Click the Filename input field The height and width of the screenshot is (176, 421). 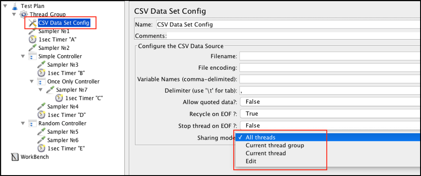(x=330, y=56)
